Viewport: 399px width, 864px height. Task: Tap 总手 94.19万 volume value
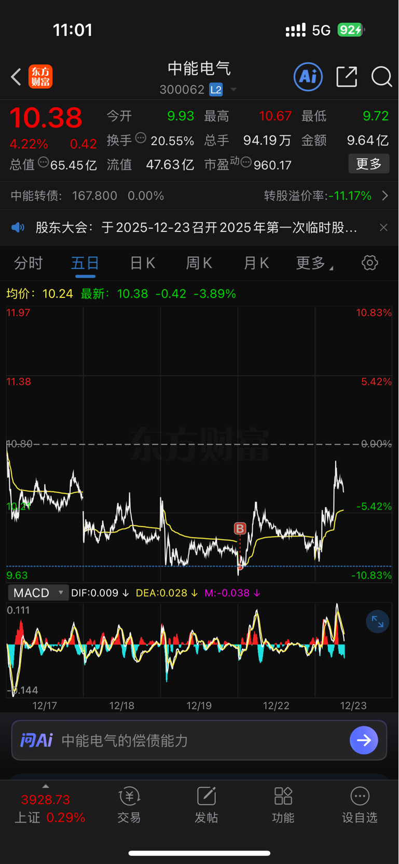point(248,140)
